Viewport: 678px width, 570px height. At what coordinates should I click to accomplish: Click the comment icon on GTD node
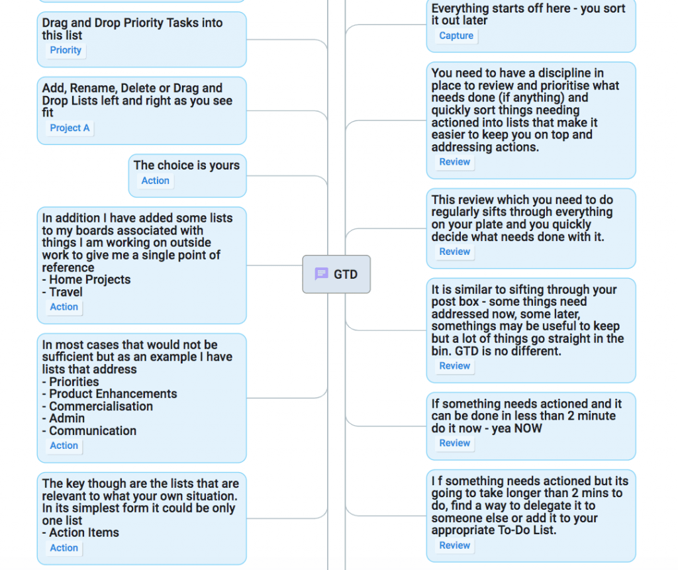[321, 274]
